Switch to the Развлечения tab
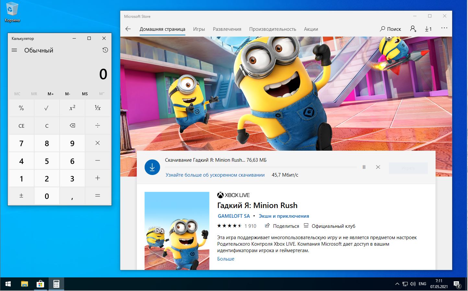 pos(227,29)
